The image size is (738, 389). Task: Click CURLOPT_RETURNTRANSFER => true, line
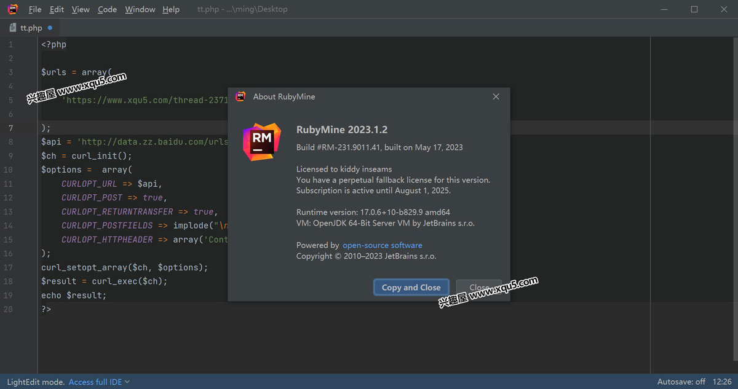(x=140, y=211)
